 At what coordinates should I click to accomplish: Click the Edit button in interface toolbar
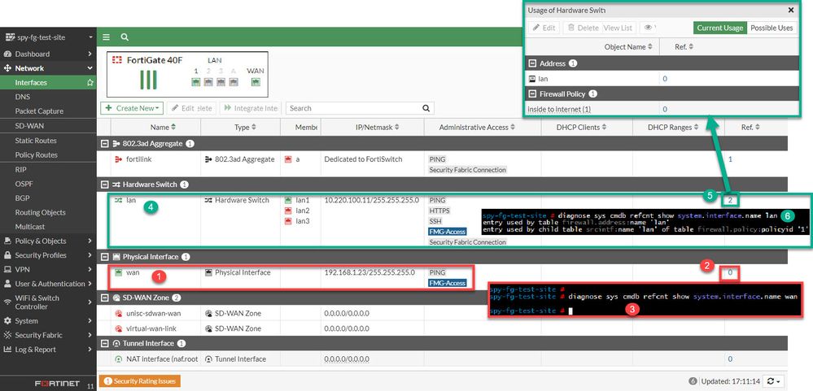point(184,108)
